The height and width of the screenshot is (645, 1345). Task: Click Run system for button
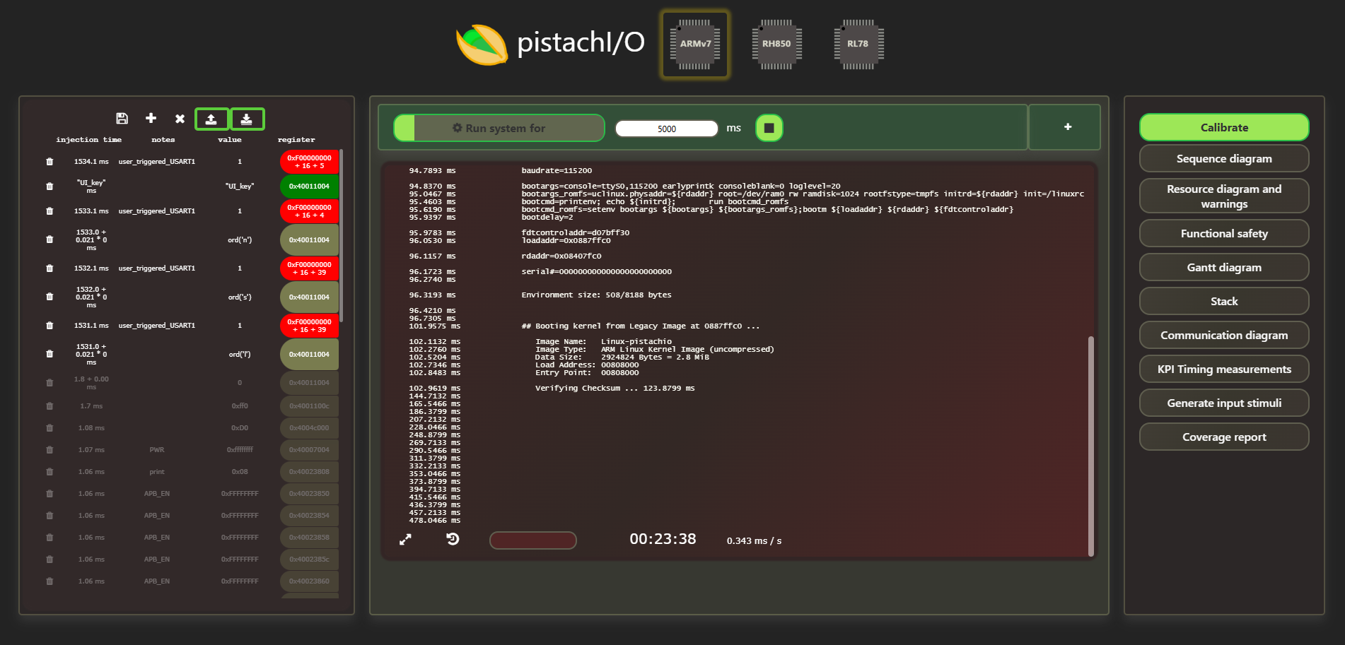499,129
